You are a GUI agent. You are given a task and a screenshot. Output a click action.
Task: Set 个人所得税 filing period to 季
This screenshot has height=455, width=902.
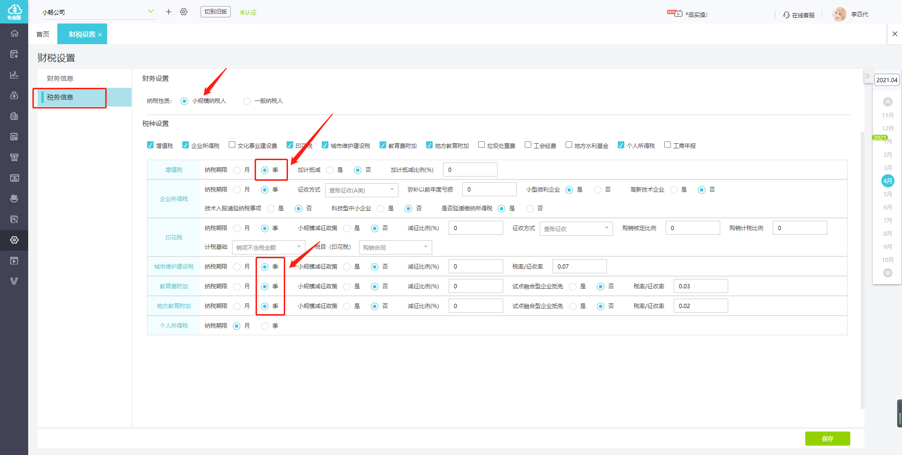[265, 326]
